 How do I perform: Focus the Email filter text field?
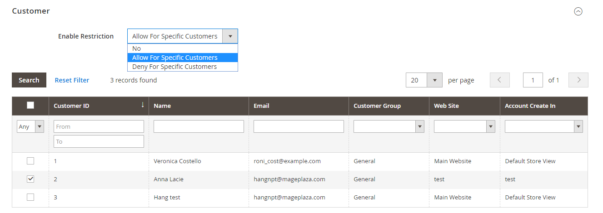(x=299, y=126)
